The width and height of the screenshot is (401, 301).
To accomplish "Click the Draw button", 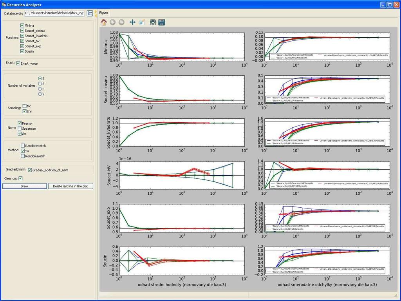I will click(x=25, y=186).
